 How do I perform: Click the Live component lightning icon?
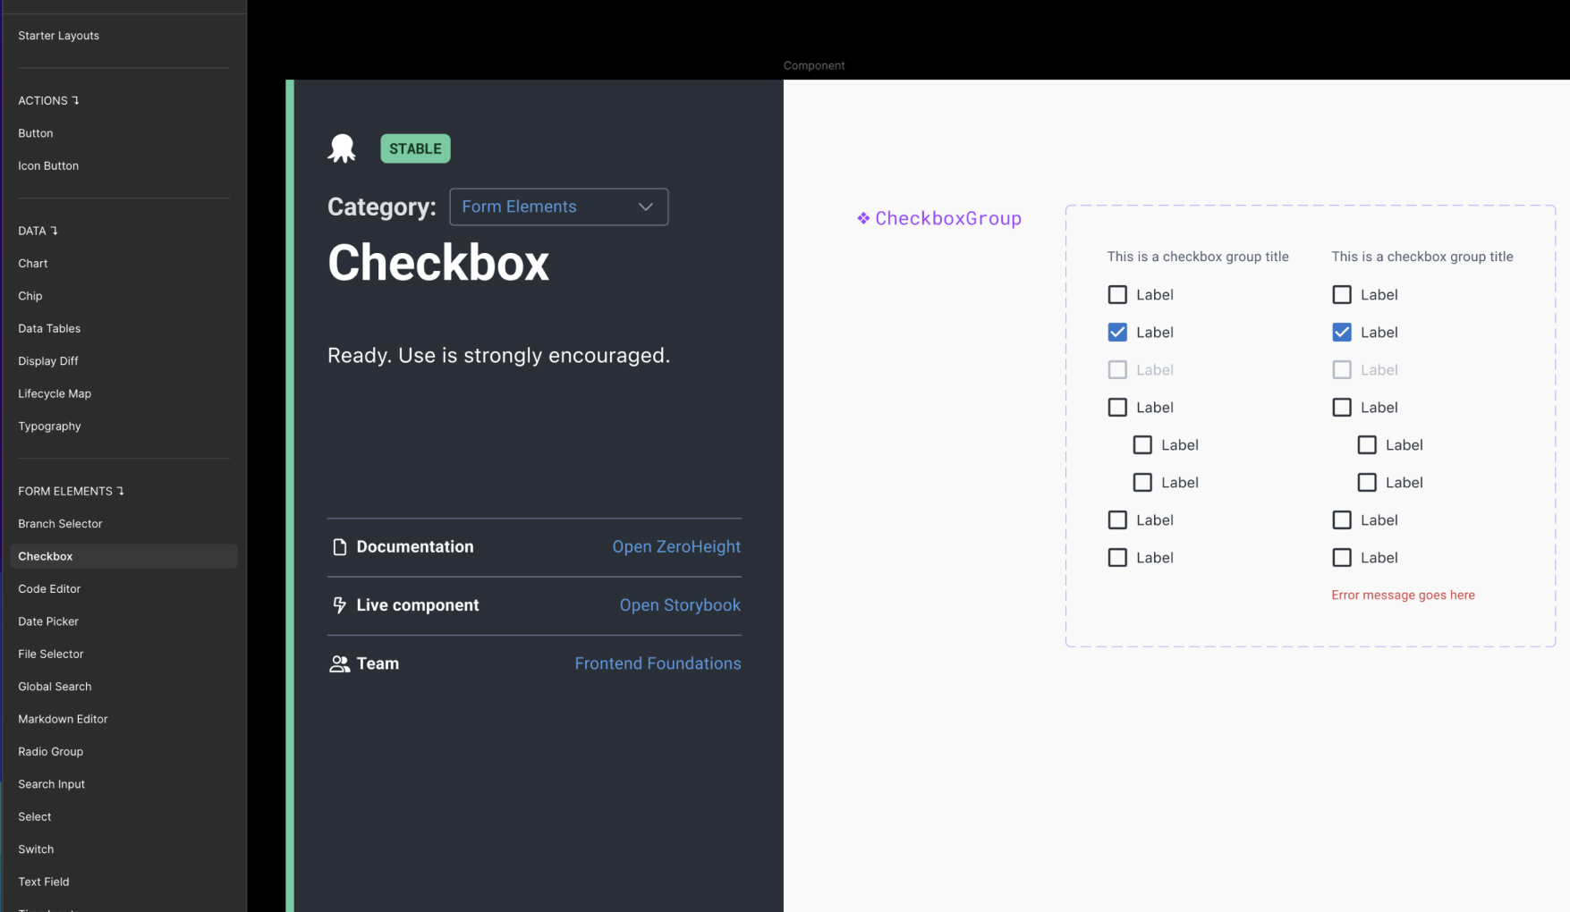339,605
